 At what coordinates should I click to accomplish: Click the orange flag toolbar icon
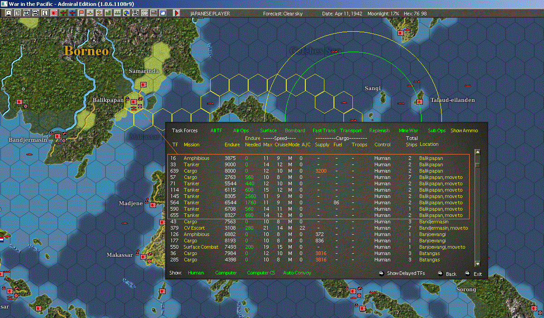[x=81, y=13]
